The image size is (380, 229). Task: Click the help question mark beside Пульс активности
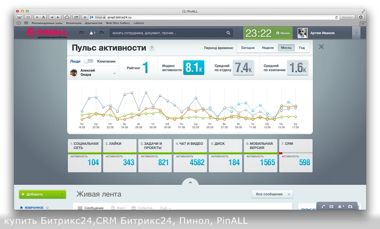(152, 48)
